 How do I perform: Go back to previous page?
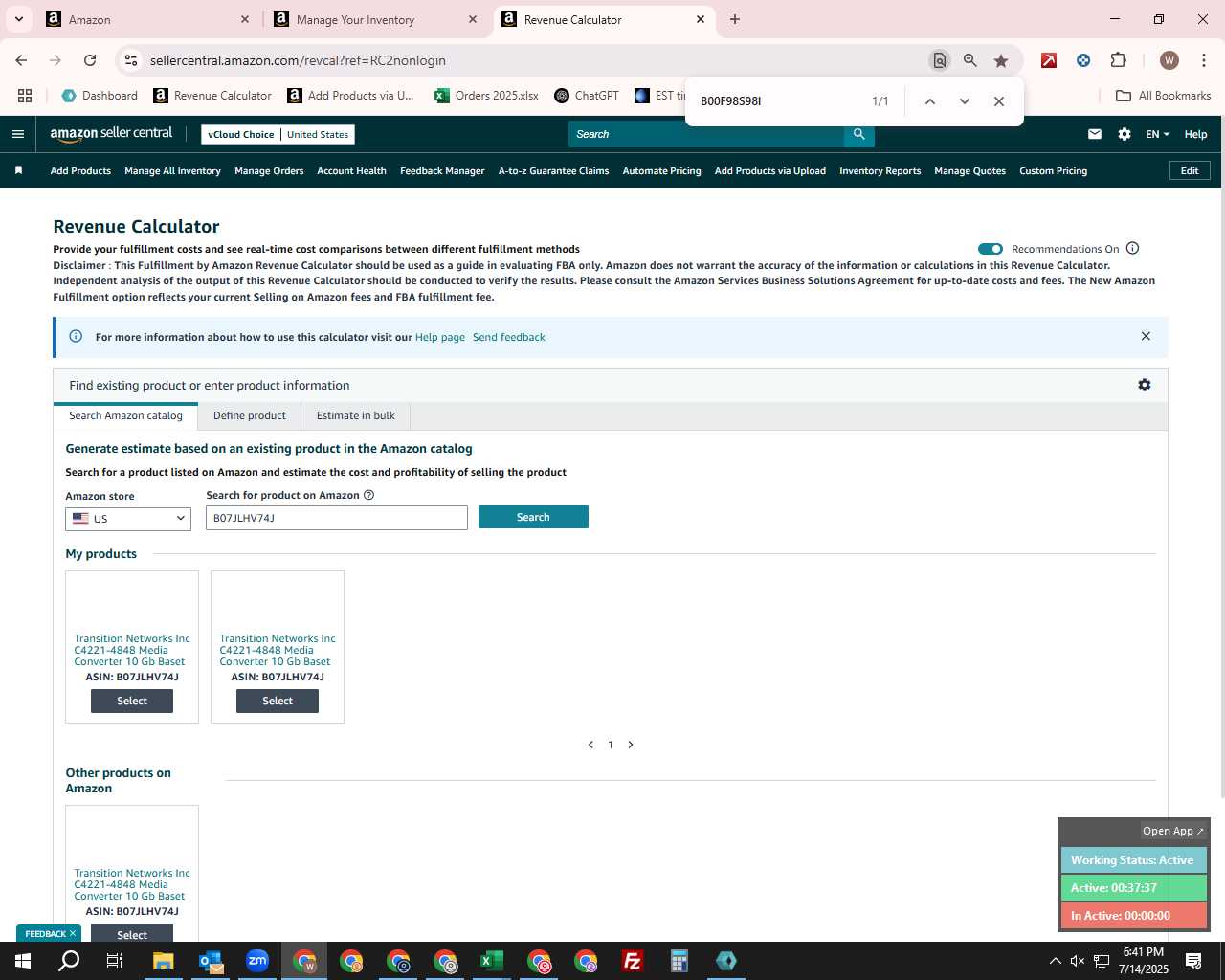pos(21,60)
